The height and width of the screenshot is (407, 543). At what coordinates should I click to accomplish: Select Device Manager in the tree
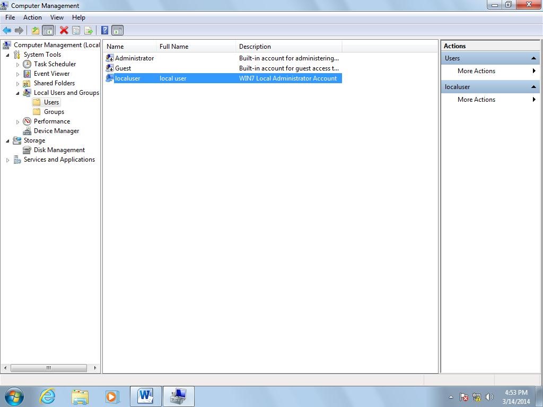click(x=56, y=131)
